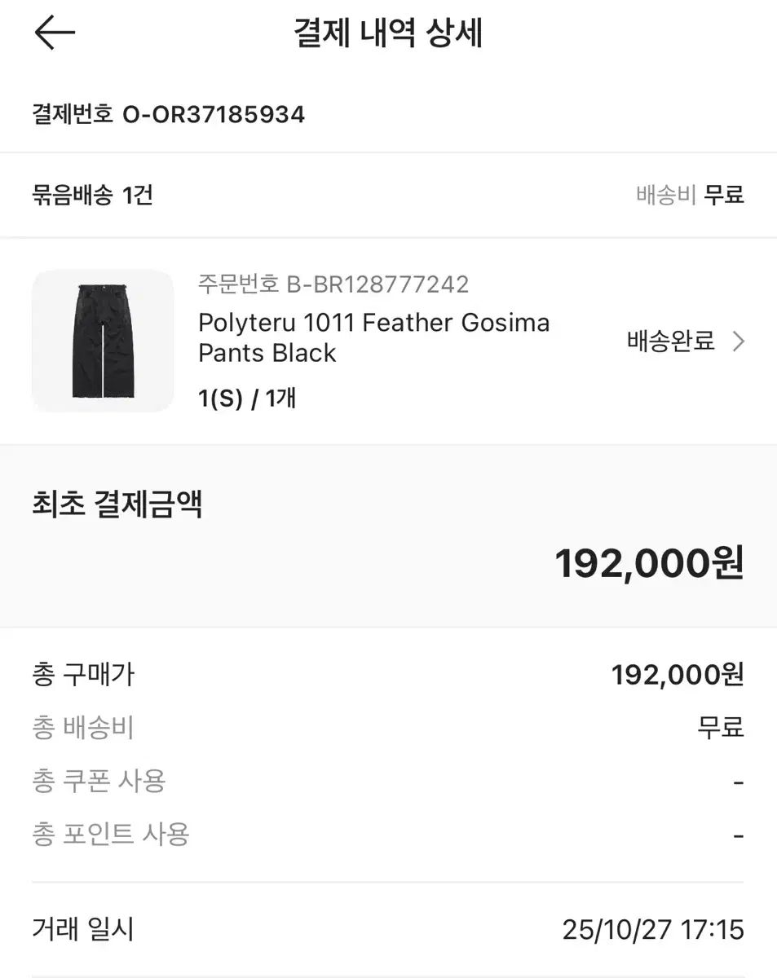The width and height of the screenshot is (777, 978).
Task: Tap the 거래 일시 label
Action: coord(83,929)
